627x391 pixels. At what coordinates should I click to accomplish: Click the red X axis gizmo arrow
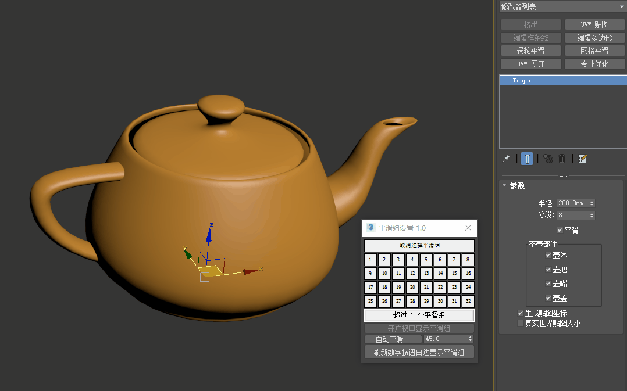[251, 271]
